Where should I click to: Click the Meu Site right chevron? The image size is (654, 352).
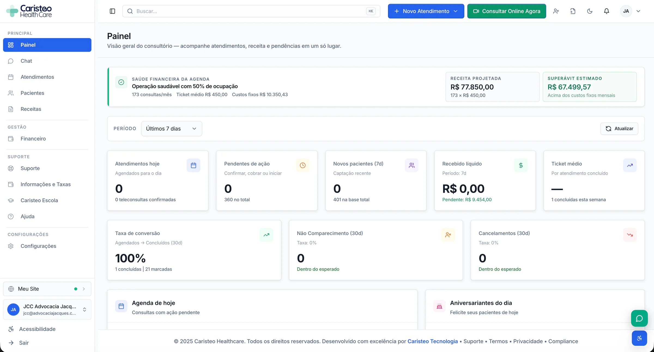(x=84, y=289)
